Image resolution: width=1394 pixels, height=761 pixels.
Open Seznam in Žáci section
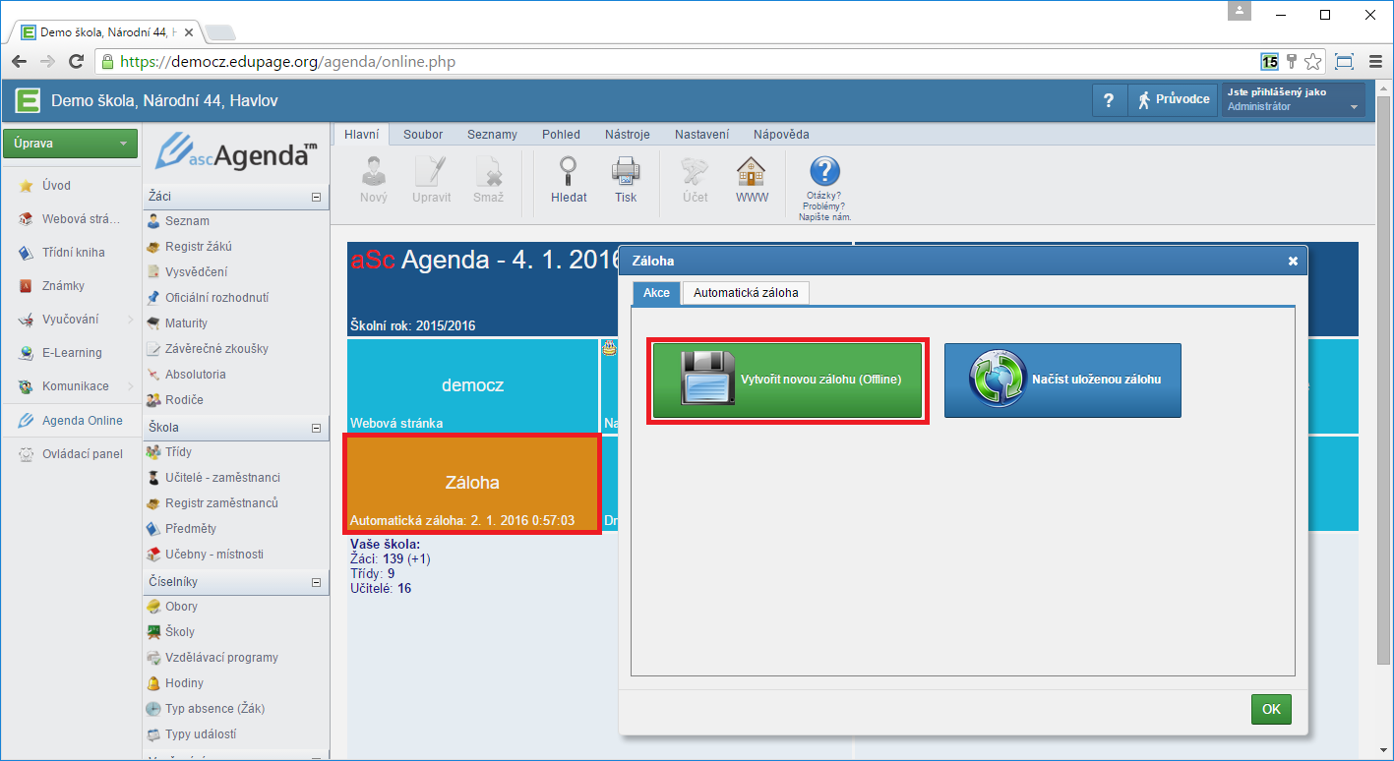(x=187, y=221)
